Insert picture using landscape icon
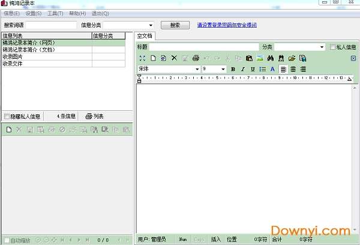 click(x=260, y=58)
